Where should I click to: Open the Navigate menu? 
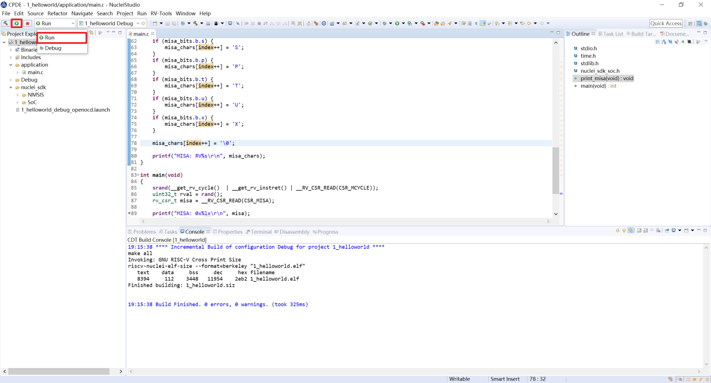[82, 14]
